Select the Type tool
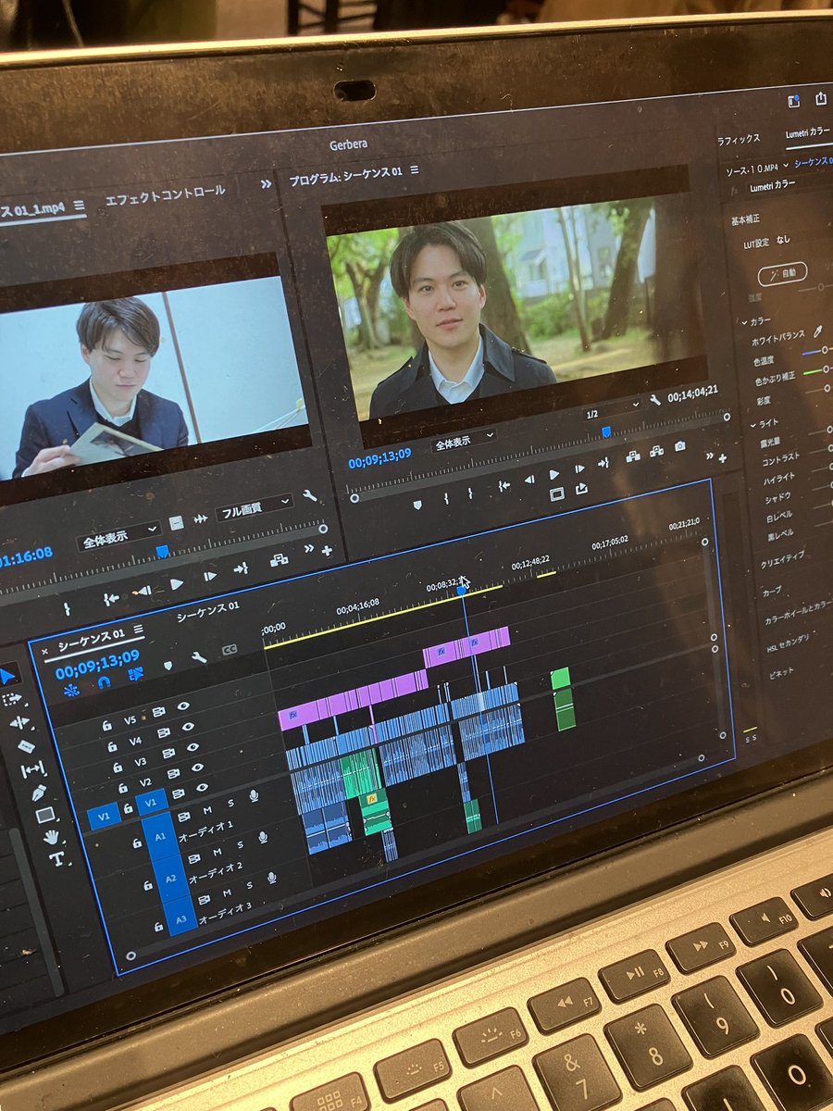 56,859
